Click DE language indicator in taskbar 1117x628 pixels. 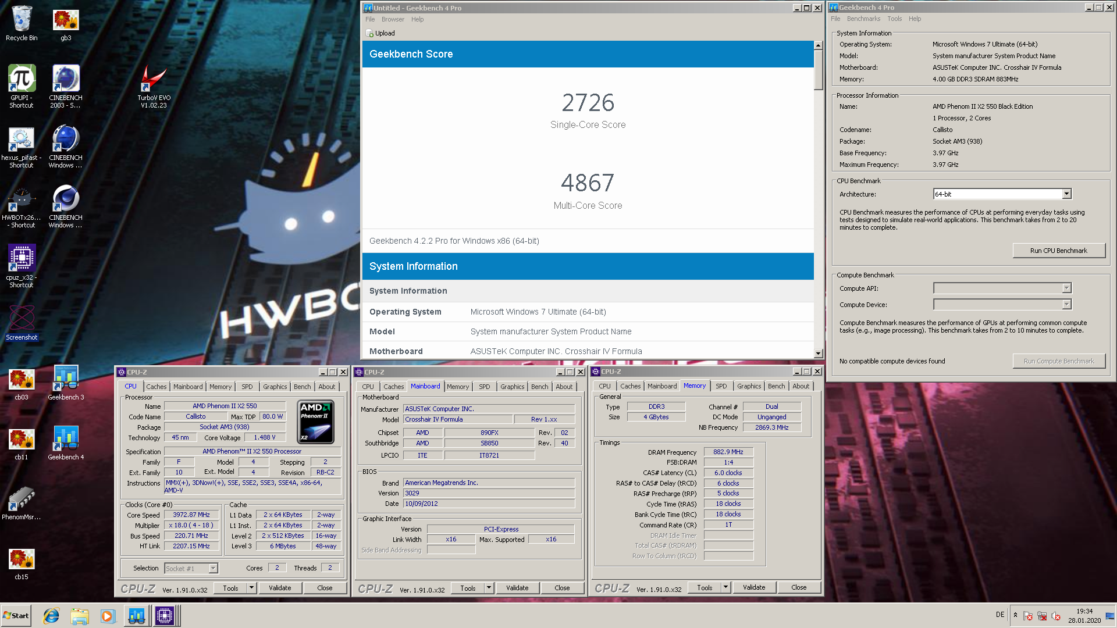click(1000, 615)
